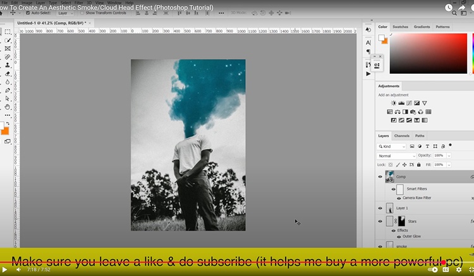Image resolution: width=474 pixels, height=276 pixels.
Task: Click the lock all padlock icon
Action: pos(418,165)
